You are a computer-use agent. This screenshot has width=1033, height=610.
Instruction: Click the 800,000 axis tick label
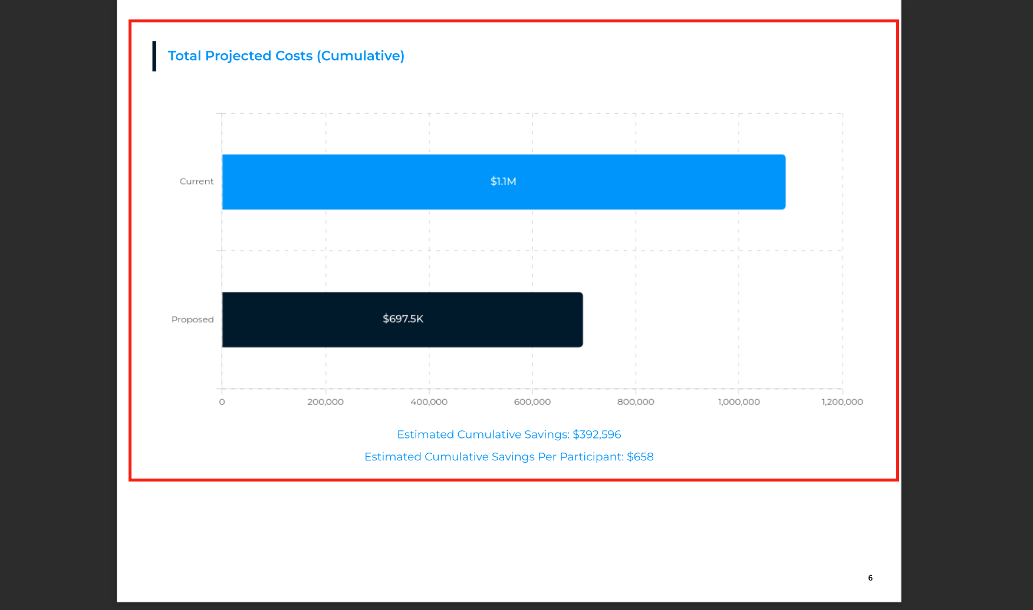point(636,402)
